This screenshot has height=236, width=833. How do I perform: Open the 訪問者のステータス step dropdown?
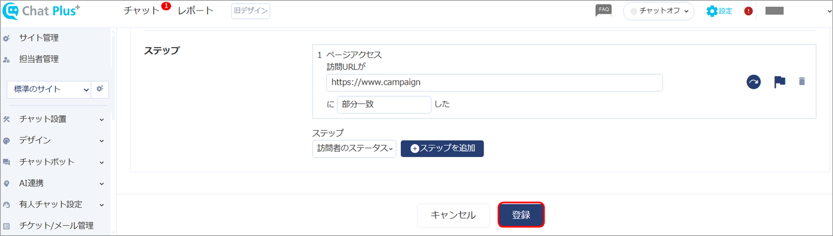(x=354, y=148)
